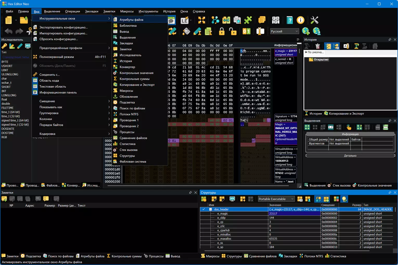Close the Заметки panel
398x265 pixels.
coord(196,193)
